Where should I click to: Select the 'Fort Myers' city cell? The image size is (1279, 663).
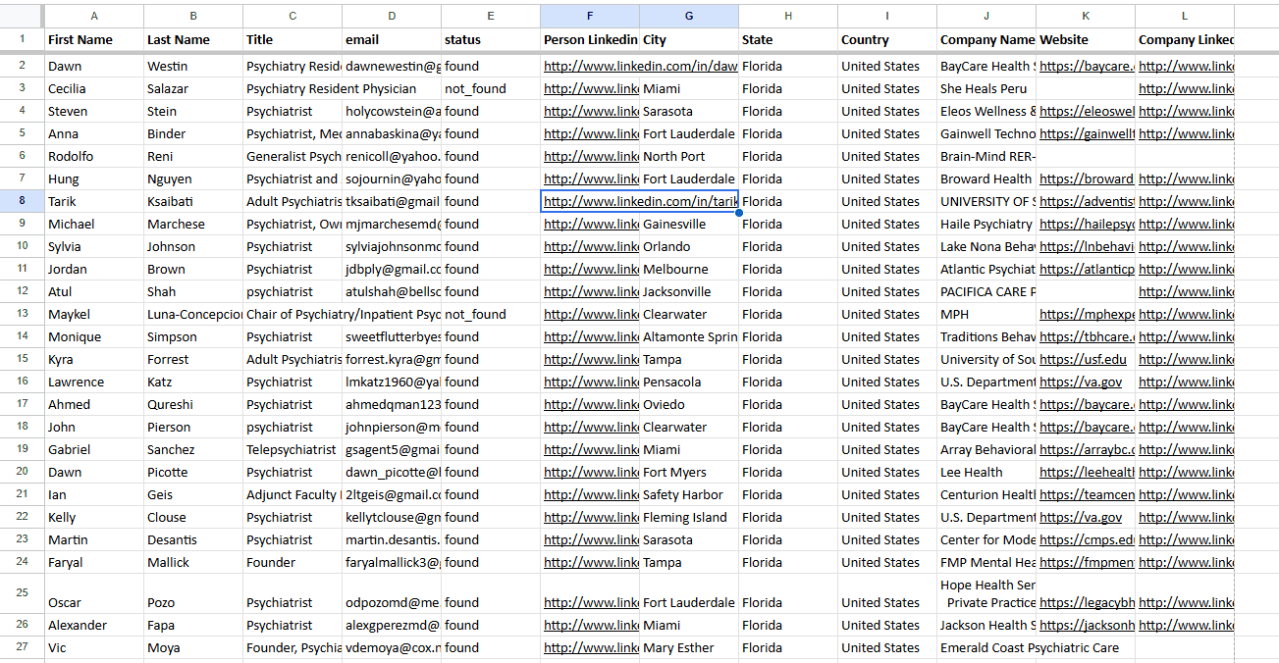pyautogui.click(x=689, y=473)
